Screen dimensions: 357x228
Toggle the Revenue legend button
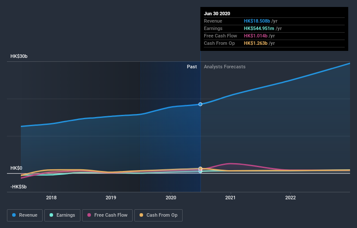(25, 215)
